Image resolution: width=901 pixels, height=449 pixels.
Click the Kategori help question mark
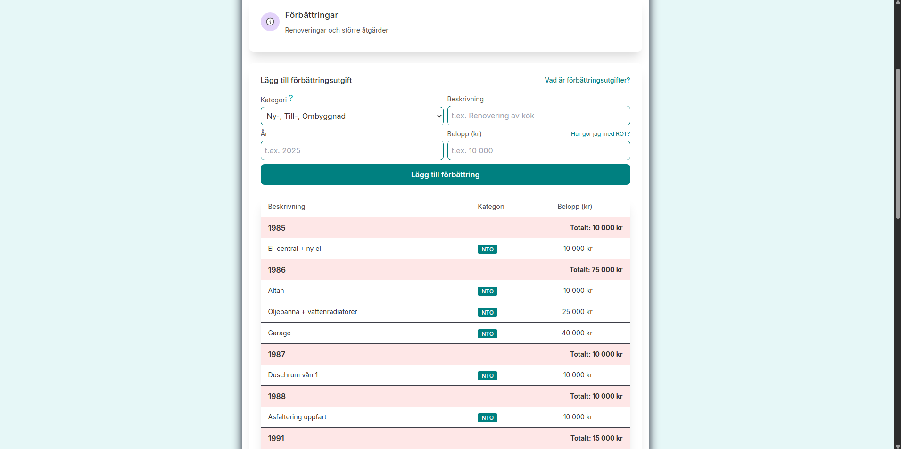[x=291, y=98]
